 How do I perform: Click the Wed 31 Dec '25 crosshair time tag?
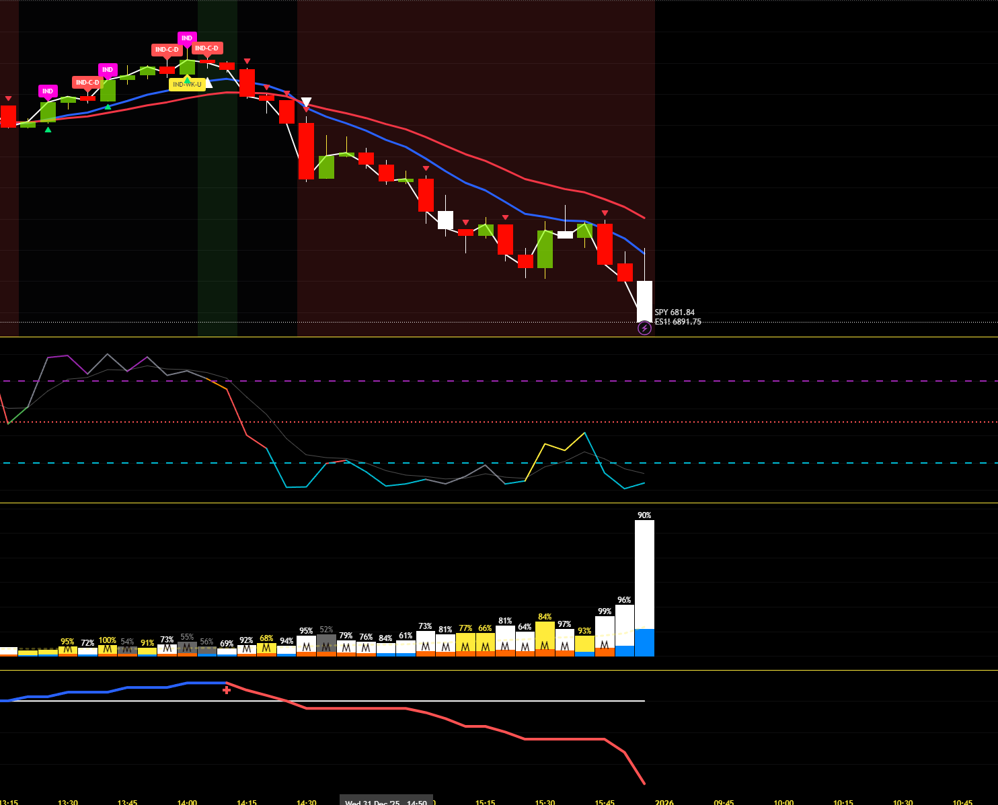click(x=386, y=802)
